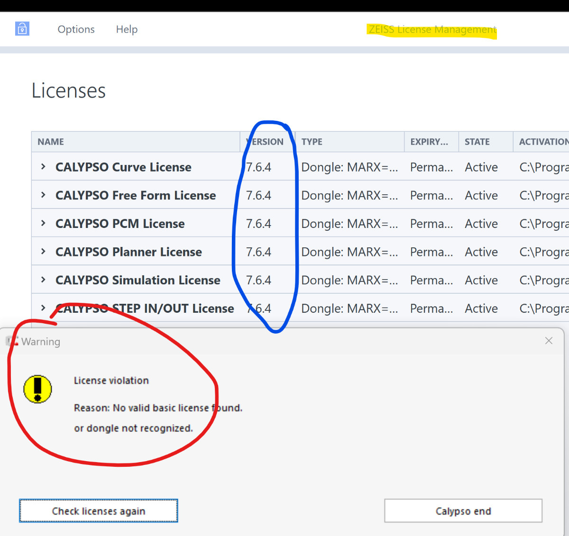This screenshot has height=536, width=569.
Task: Expand CALYPSO PCM License row
Action: pos(43,223)
